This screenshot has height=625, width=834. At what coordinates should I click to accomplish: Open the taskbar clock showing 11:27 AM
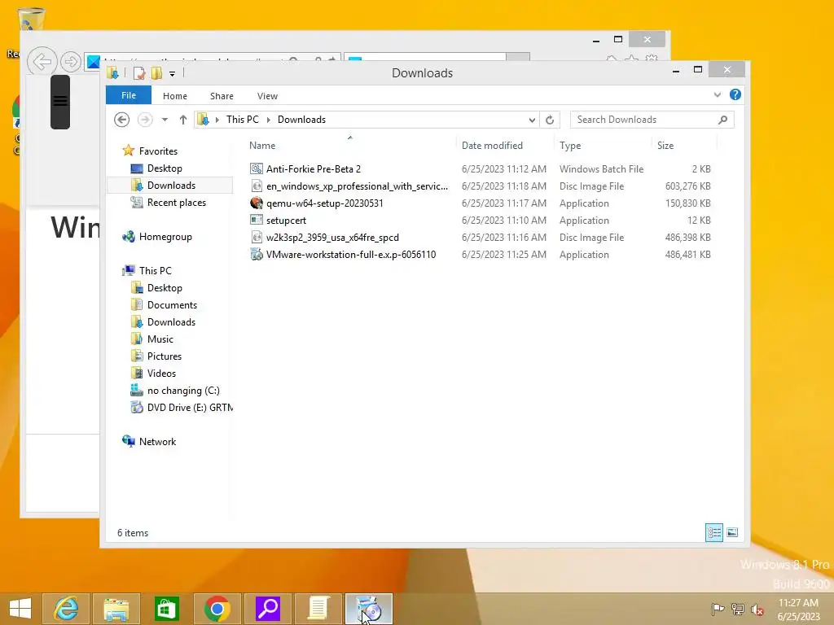pos(798,610)
